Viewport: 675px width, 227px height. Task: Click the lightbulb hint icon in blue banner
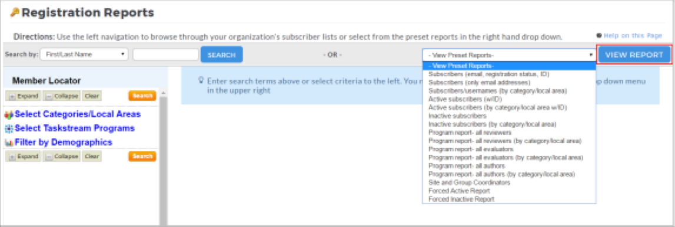201,80
